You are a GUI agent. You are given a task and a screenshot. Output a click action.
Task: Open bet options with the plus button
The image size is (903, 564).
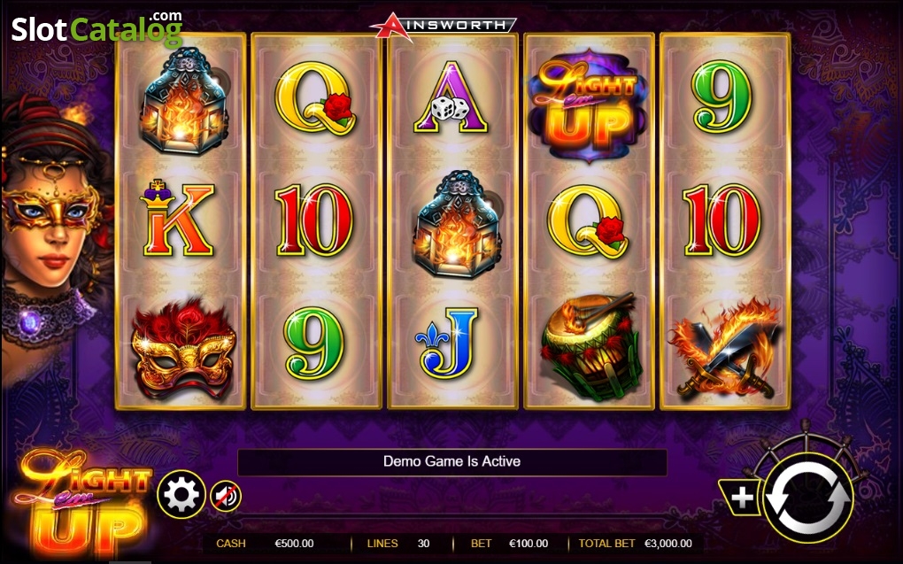coord(741,498)
